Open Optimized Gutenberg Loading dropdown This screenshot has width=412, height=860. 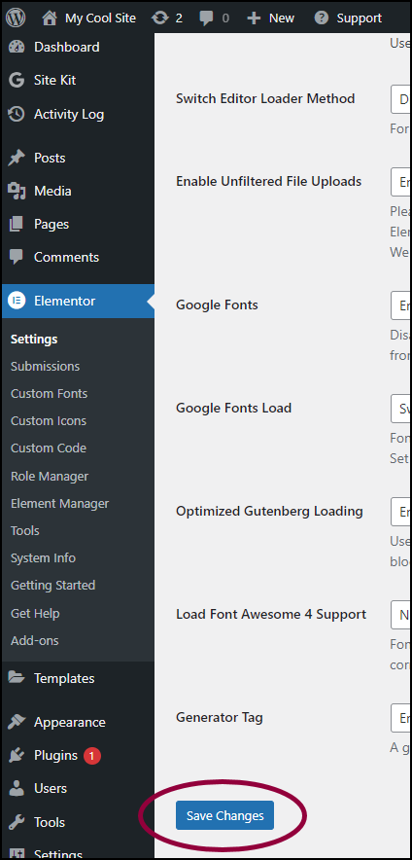401,512
